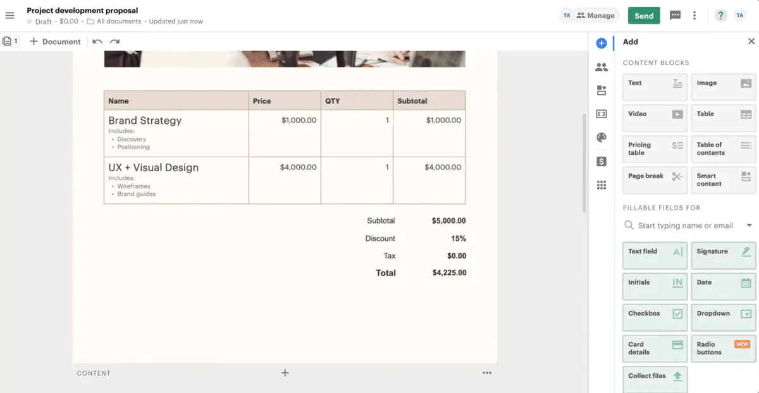The image size is (759, 393).
Task: Open the All documents folder link
Action: (114, 21)
